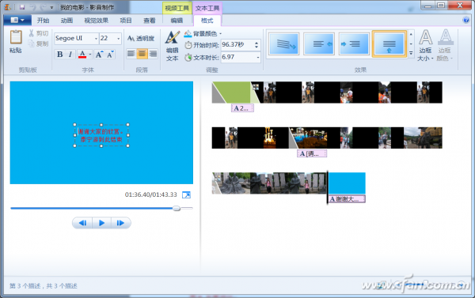Apply the red font color A button
This screenshot has width=475, height=298.
point(82,55)
